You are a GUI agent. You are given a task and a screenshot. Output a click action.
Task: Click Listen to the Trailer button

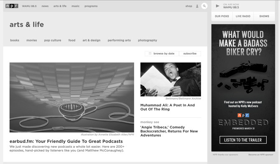(x=243, y=140)
